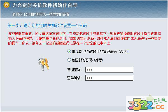The width and height of the screenshot is (168, 112).
Task: Click the 管理密码 field label
Action: [74, 70]
